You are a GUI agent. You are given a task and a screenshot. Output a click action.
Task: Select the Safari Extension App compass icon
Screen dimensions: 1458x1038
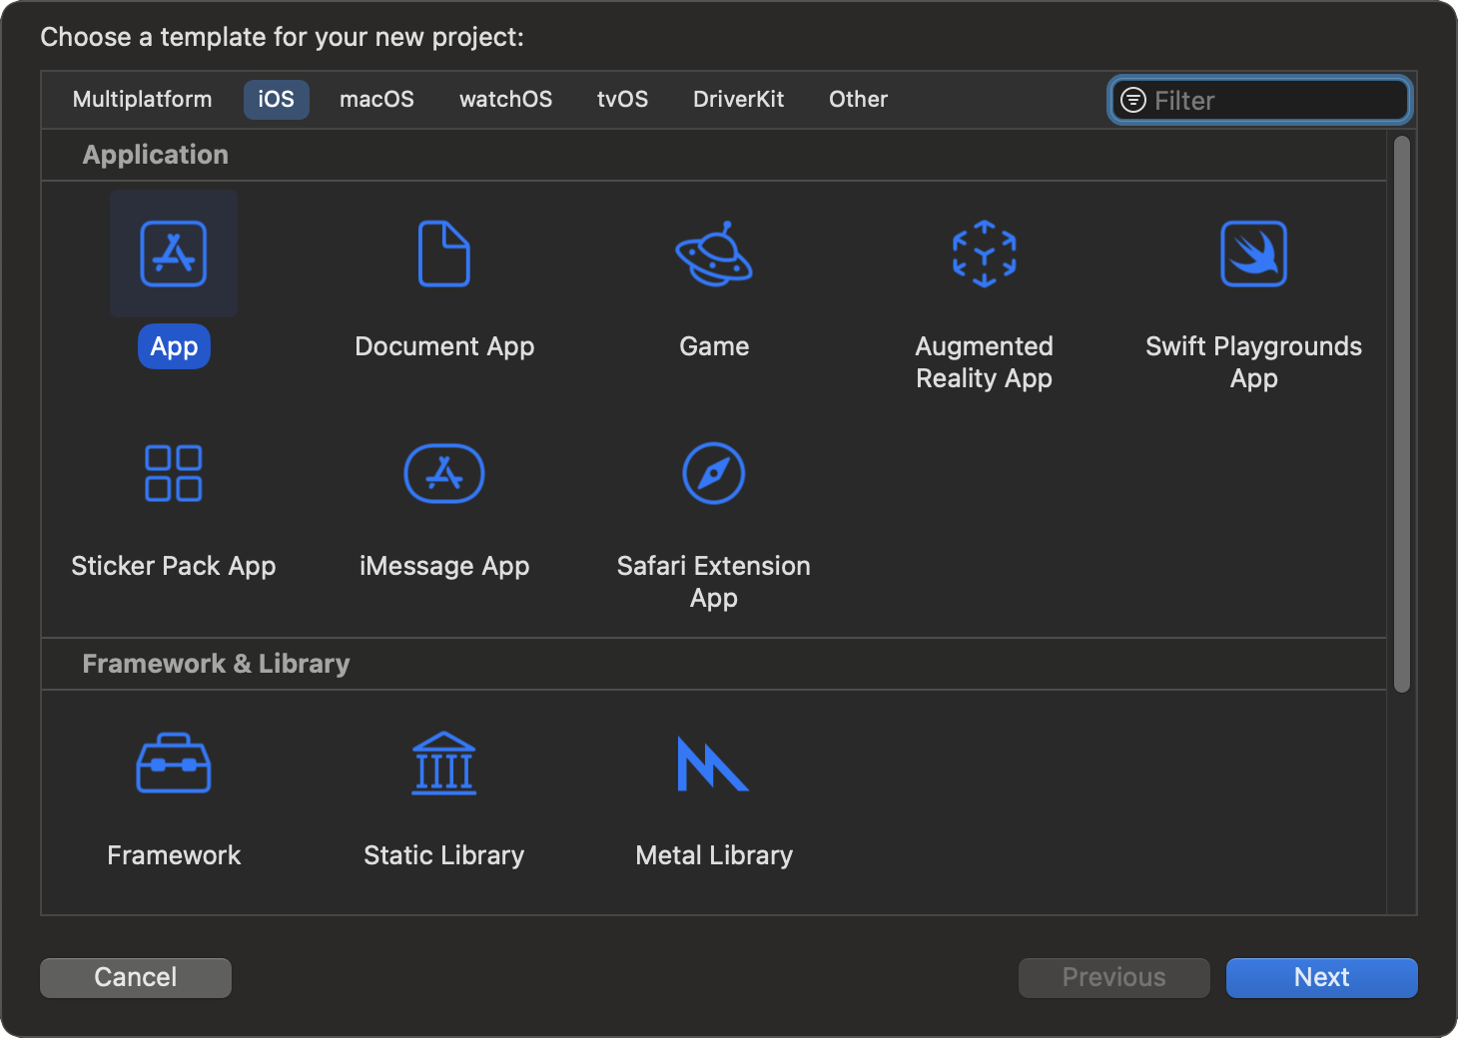[714, 473]
